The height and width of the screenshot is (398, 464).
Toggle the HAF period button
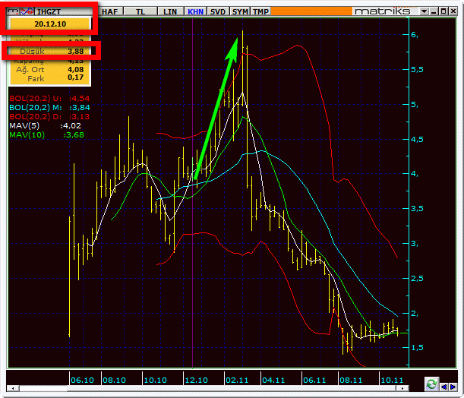click(110, 11)
